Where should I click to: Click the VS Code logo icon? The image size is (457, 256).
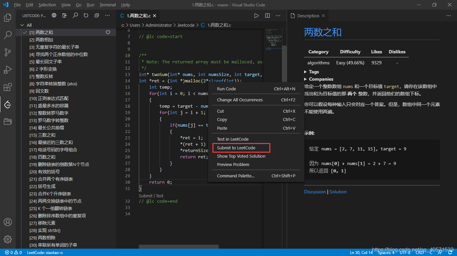click(x=6, y=5)
